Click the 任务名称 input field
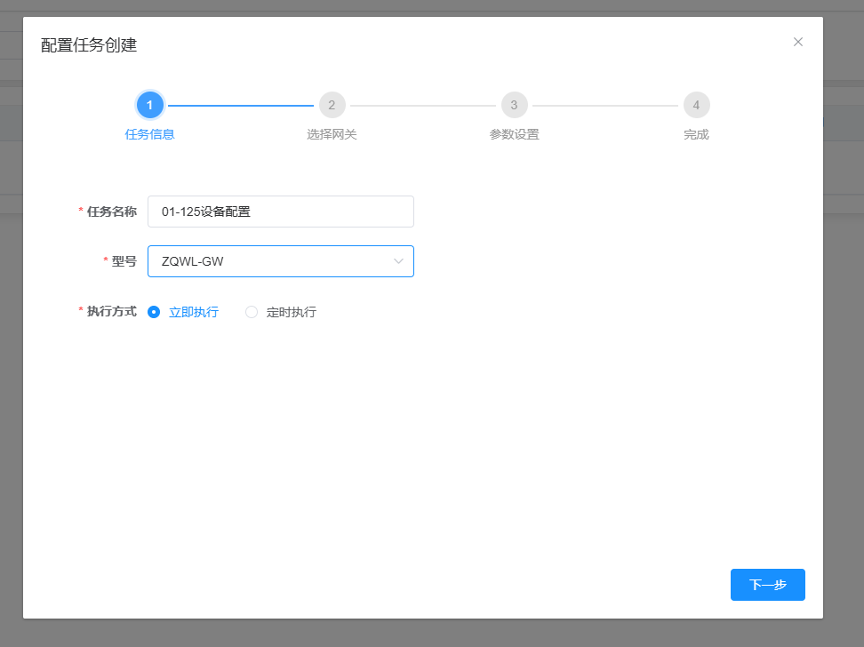The height and width of the screenshot is (647, 864). [281, 212]
